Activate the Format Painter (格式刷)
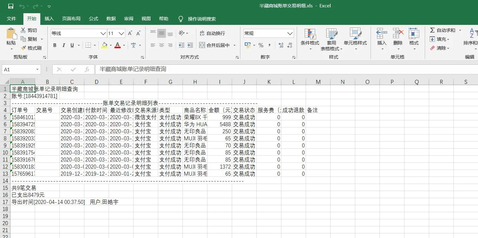The image size is (478, 238). pyautogui.click(x=32, y=47)
